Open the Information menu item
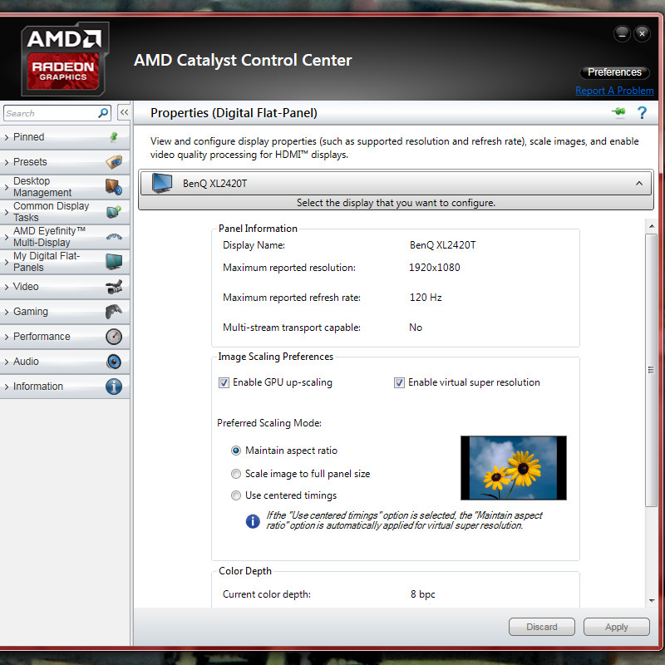Image resolution: width=665 pixels, height=665 pixels. point(65,387)
